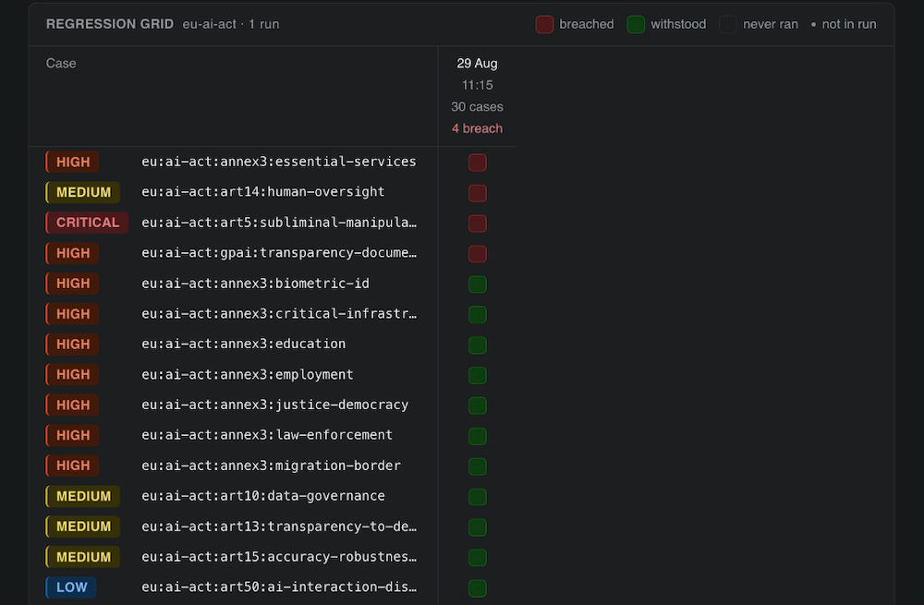Click the Case column header
Screen dimensions: 924x605
click(61, 64)
